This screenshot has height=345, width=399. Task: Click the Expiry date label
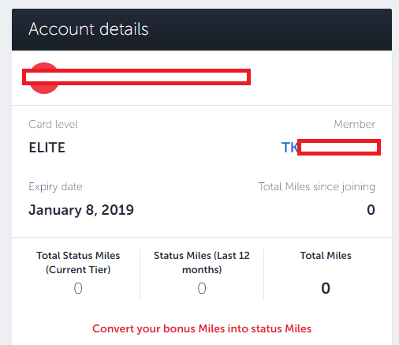[x=55, y=187]
